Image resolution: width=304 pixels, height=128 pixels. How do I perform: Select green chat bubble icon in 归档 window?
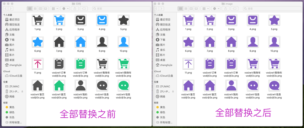point(123,85)
